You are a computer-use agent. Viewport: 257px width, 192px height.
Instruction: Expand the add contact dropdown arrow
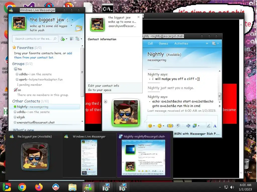click(x=67, y=39)
